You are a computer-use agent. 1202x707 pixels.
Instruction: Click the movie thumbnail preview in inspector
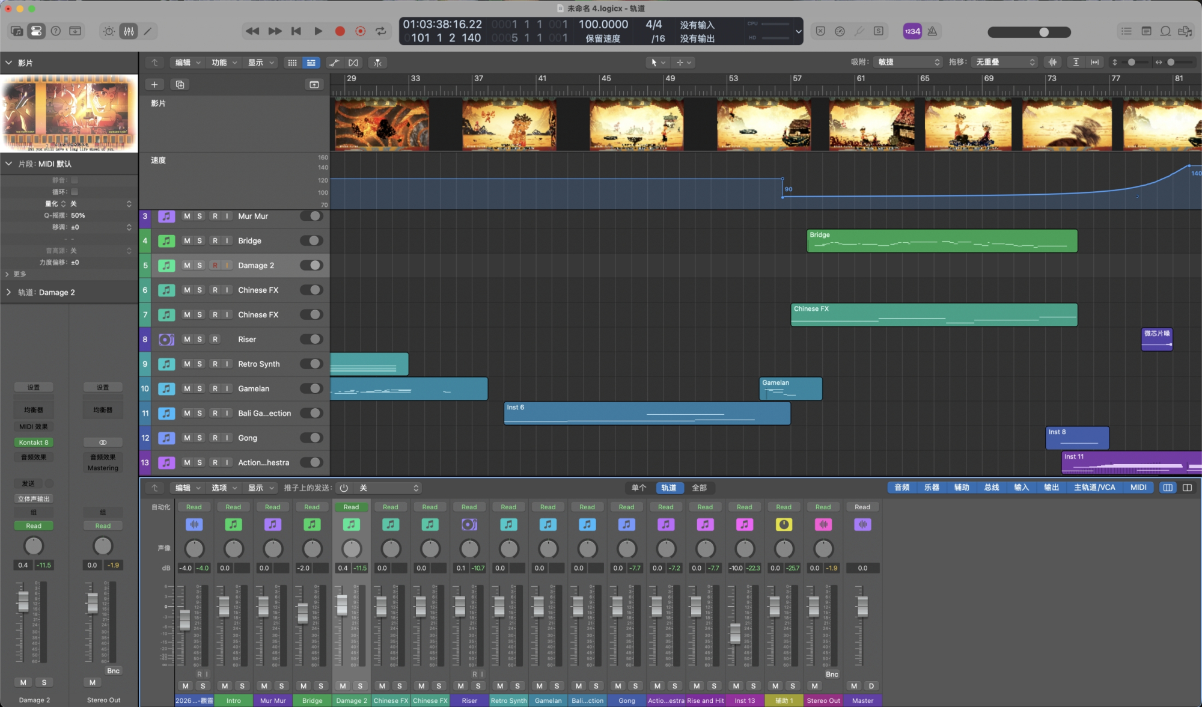(69, 113)
